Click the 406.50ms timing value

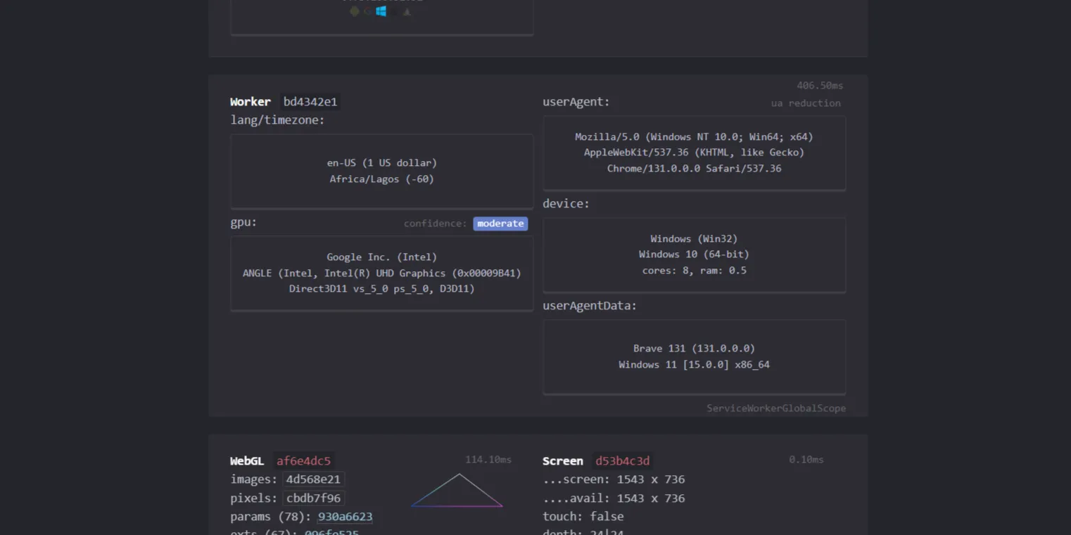(820, 86)
